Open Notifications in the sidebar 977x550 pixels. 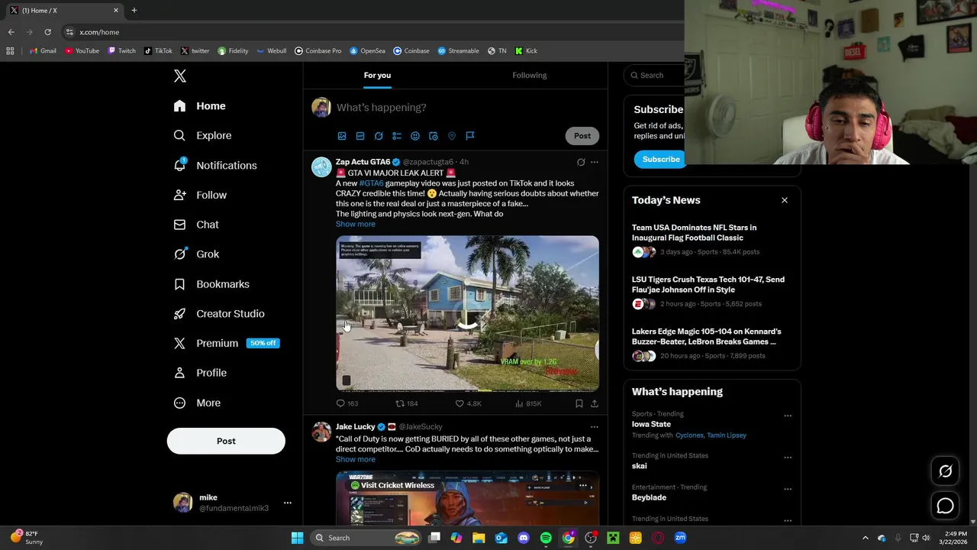click(215, 165)
